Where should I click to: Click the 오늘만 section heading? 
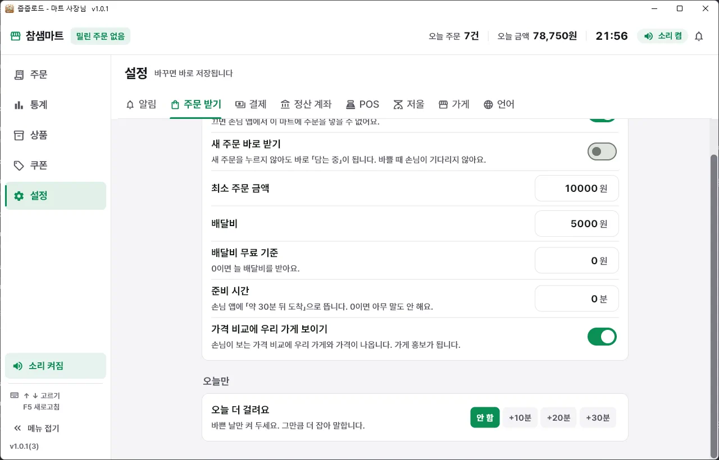216,381
